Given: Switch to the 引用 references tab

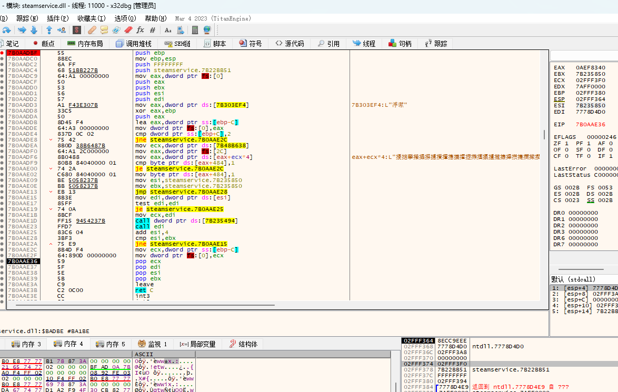Looking at the screenshot, I should 328,44.
